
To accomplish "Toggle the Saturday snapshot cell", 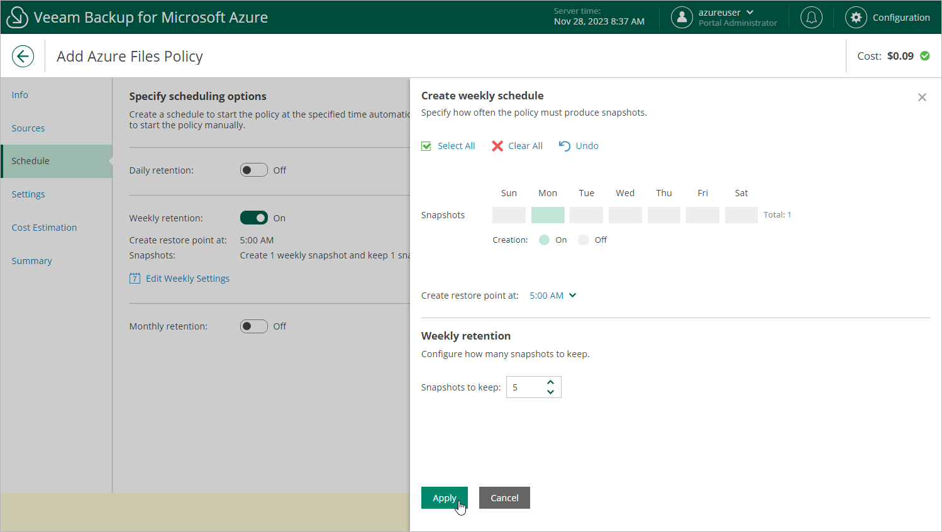I will [x=741, y=215].
